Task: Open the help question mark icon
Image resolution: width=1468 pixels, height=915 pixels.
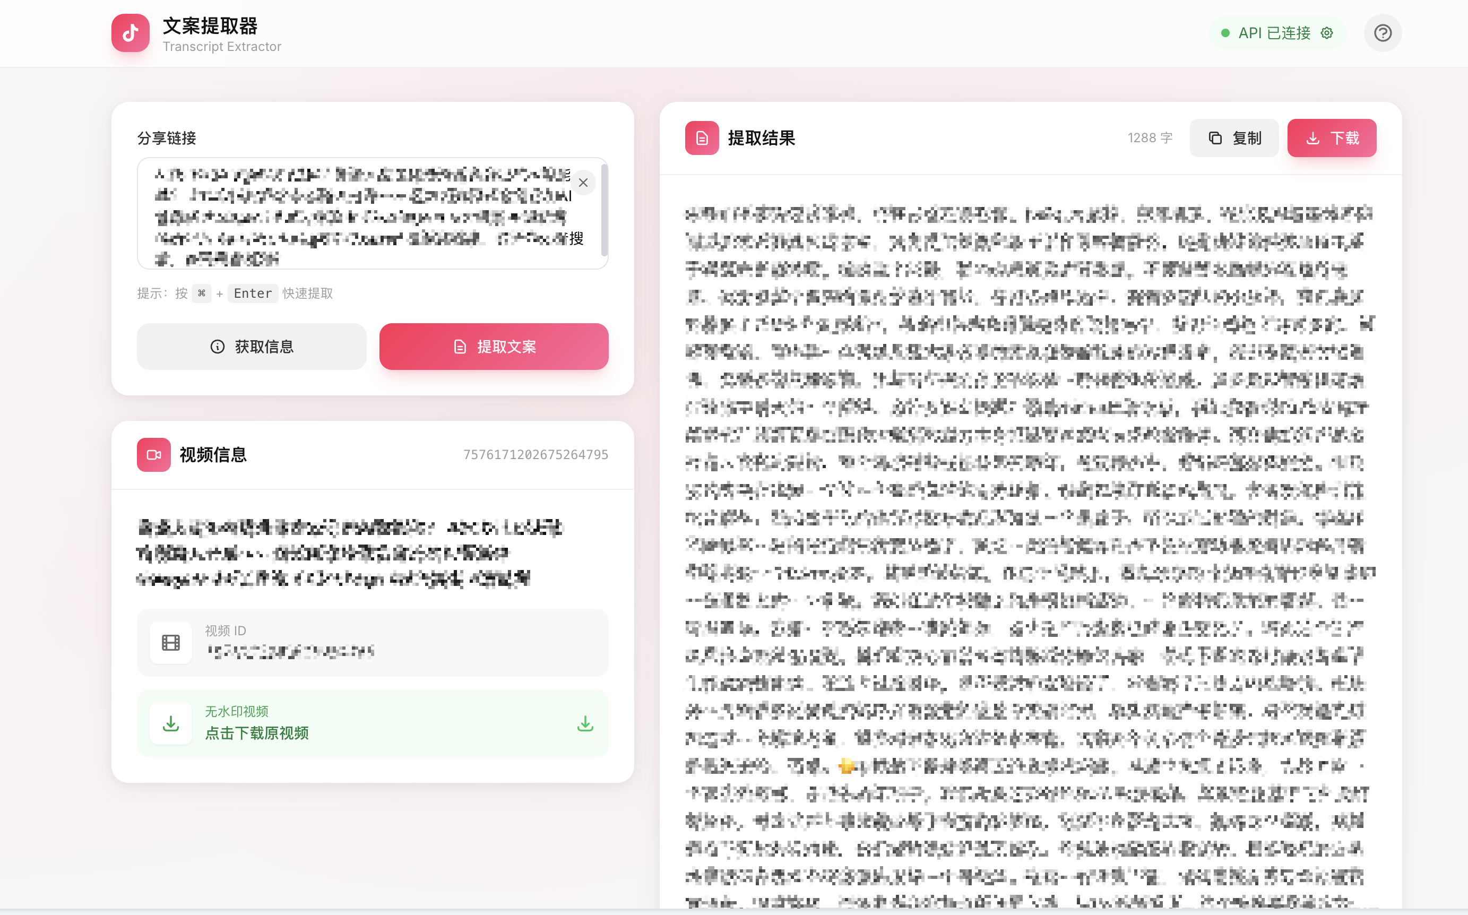Action: pos(1383,33)
